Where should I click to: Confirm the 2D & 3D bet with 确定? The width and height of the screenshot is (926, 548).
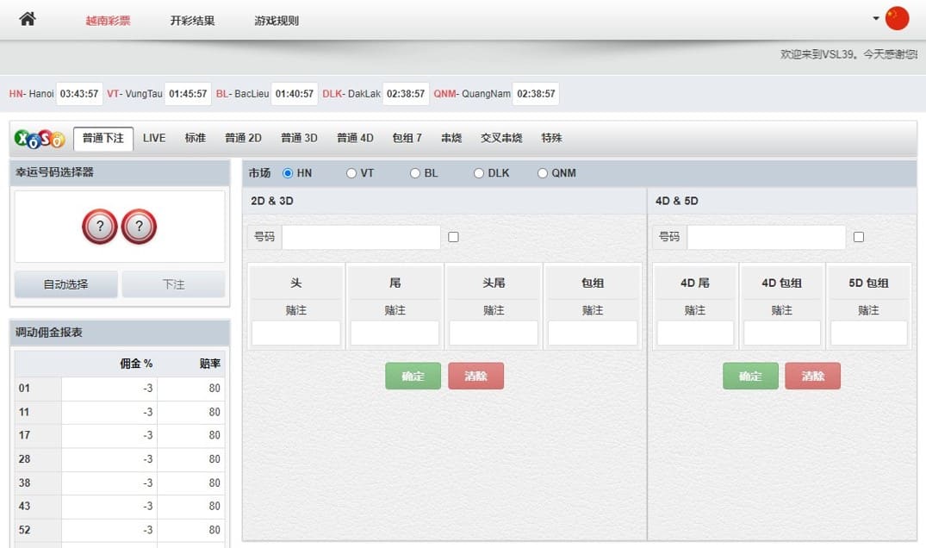pos(413,377)
